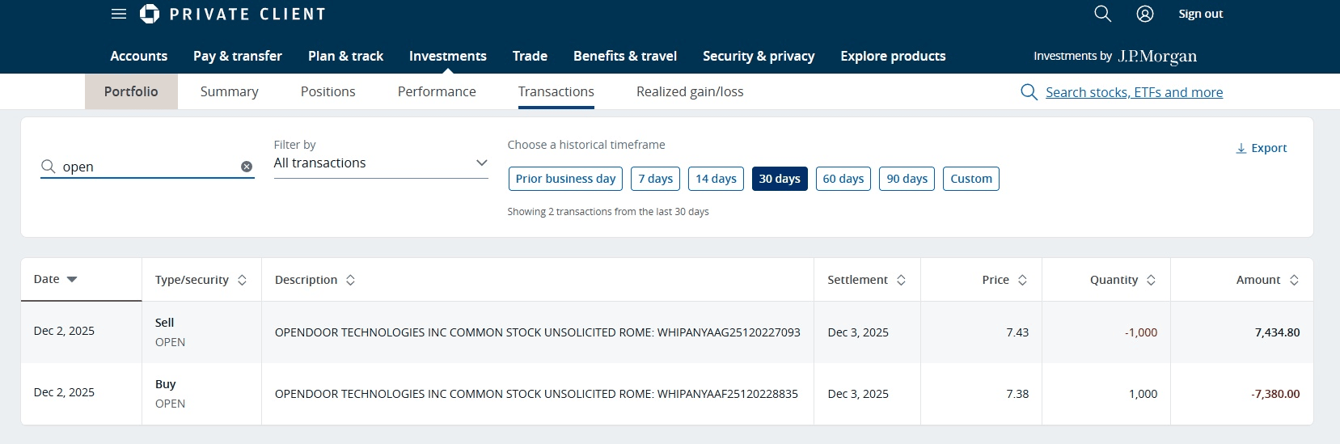Sort transactions by Type/security column

point(242,280)
